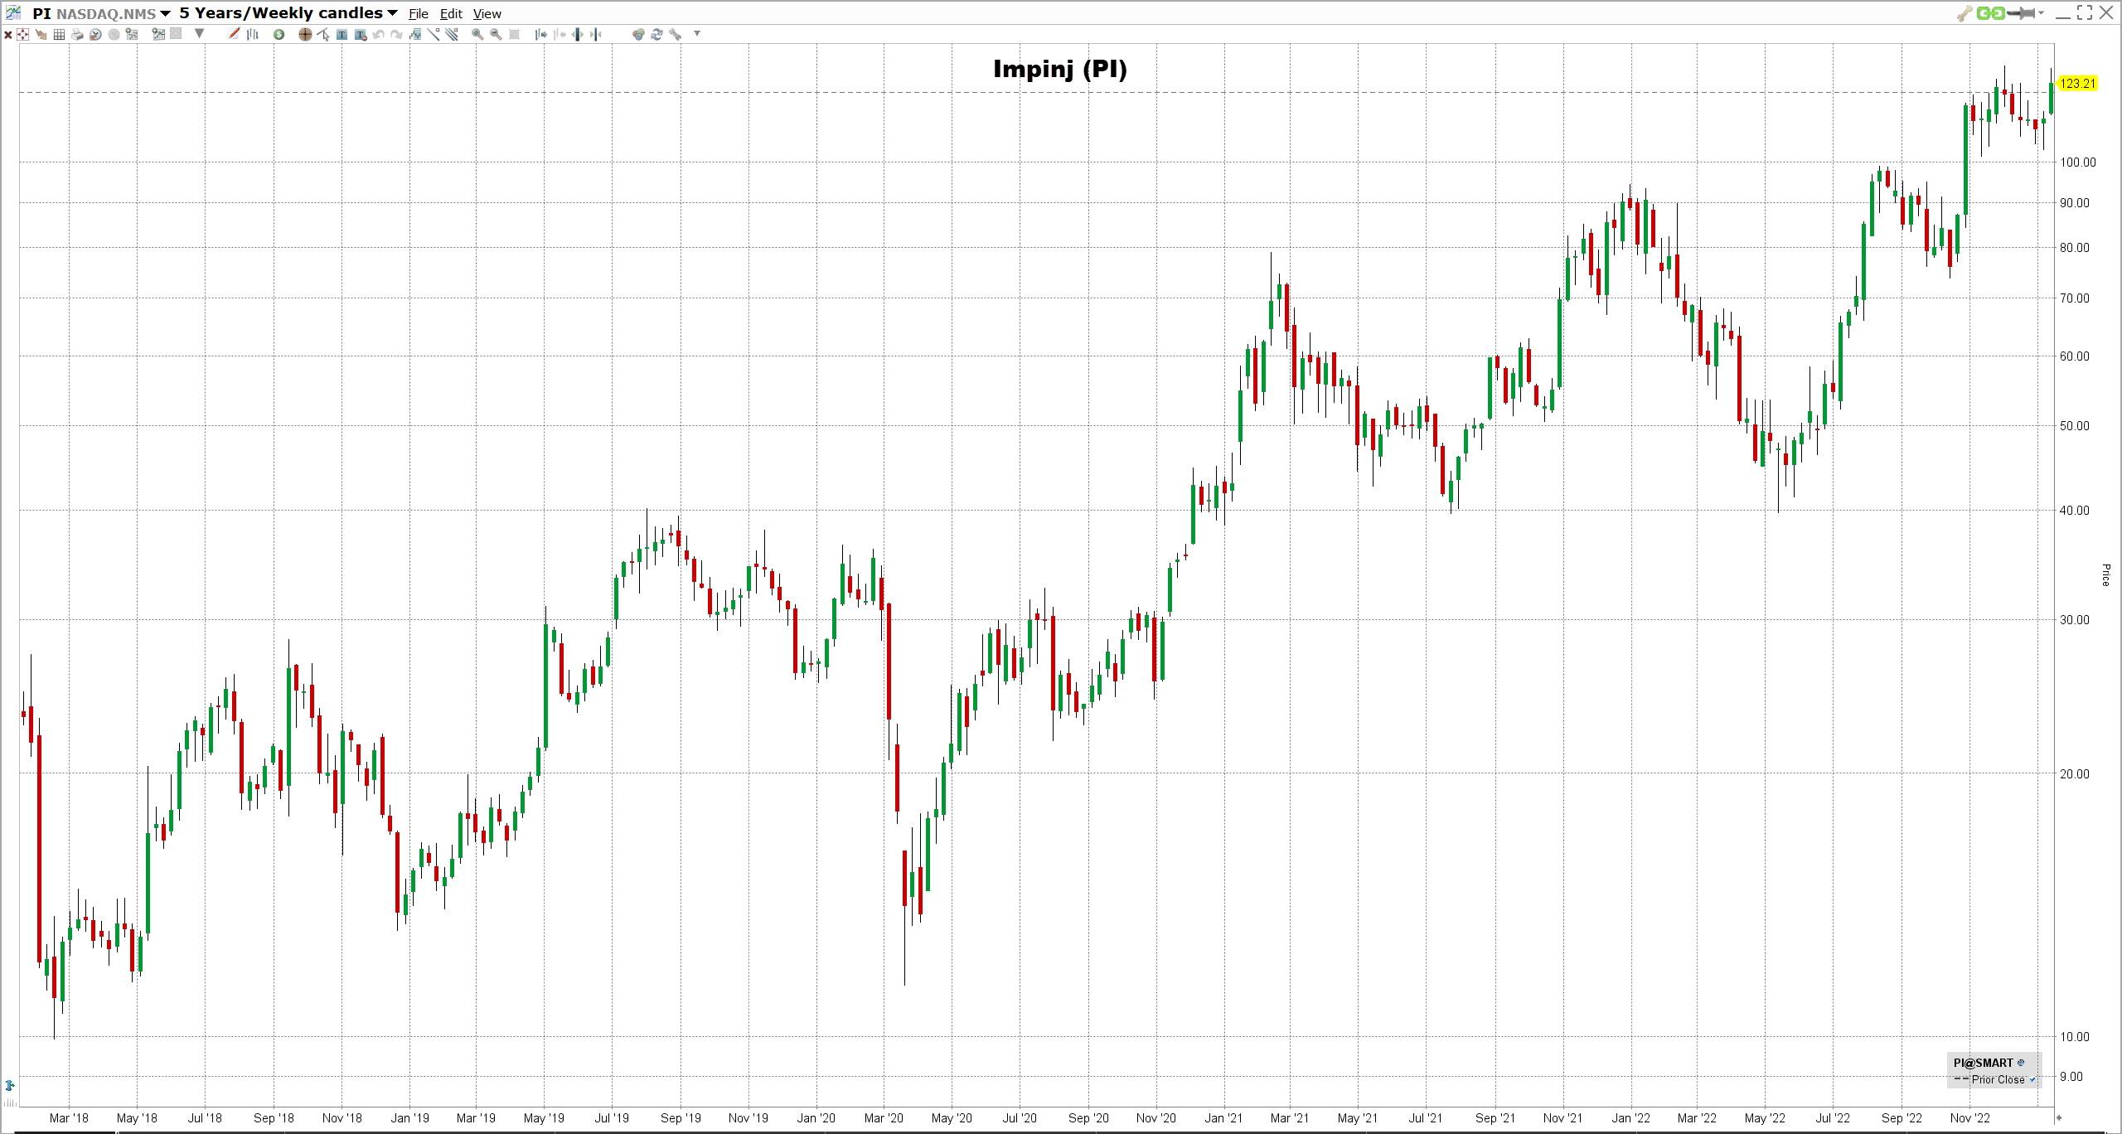Viewport: 2122px width, 1134px height.
Task: Click the shift-bars-right arrow icon
Action: tap(540, 34)
